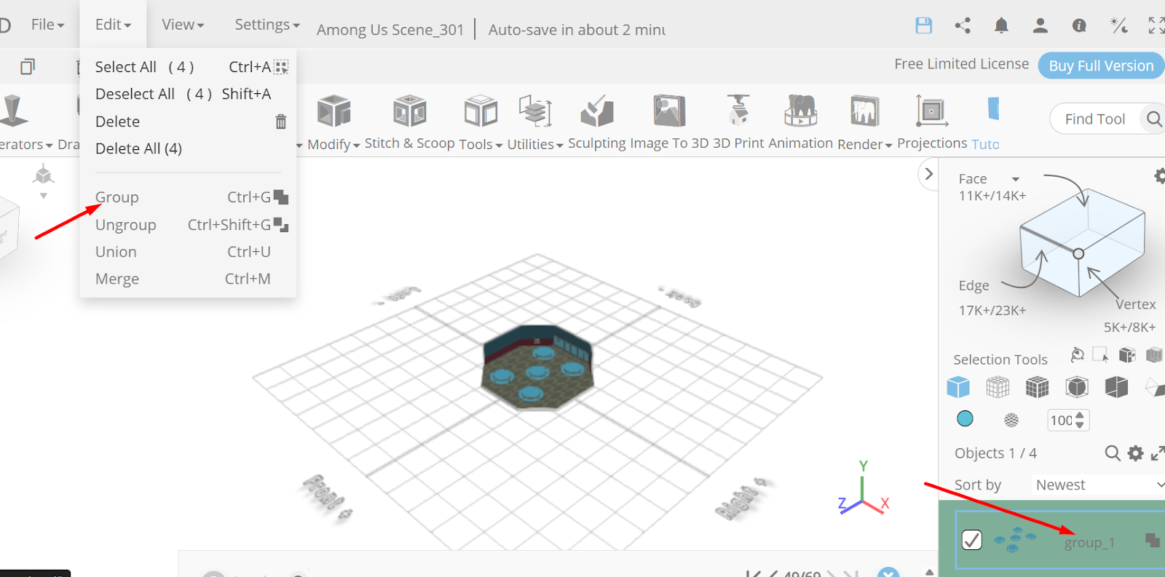This screenshot has width=1165, height=577.
Task: Open the File menu
Action: coord(47,25)
